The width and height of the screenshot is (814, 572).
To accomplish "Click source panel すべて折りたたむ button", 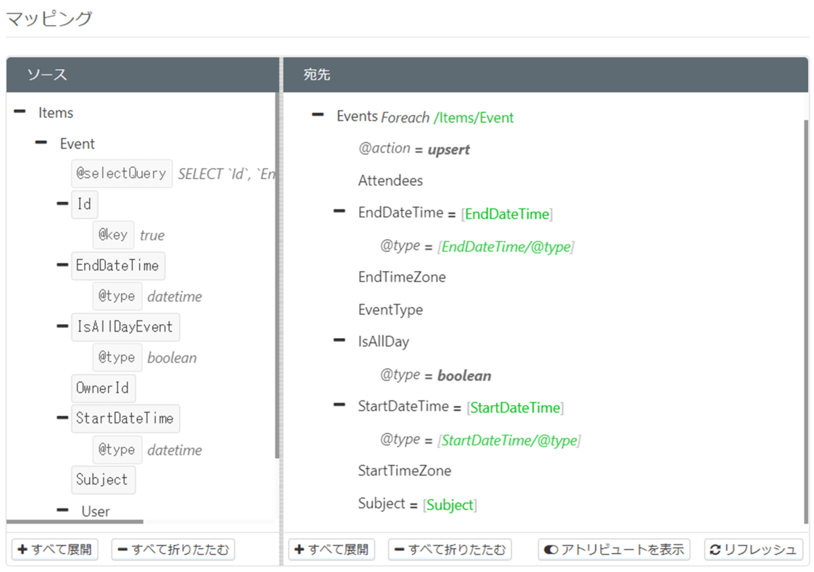I will [x=173, y=550].
